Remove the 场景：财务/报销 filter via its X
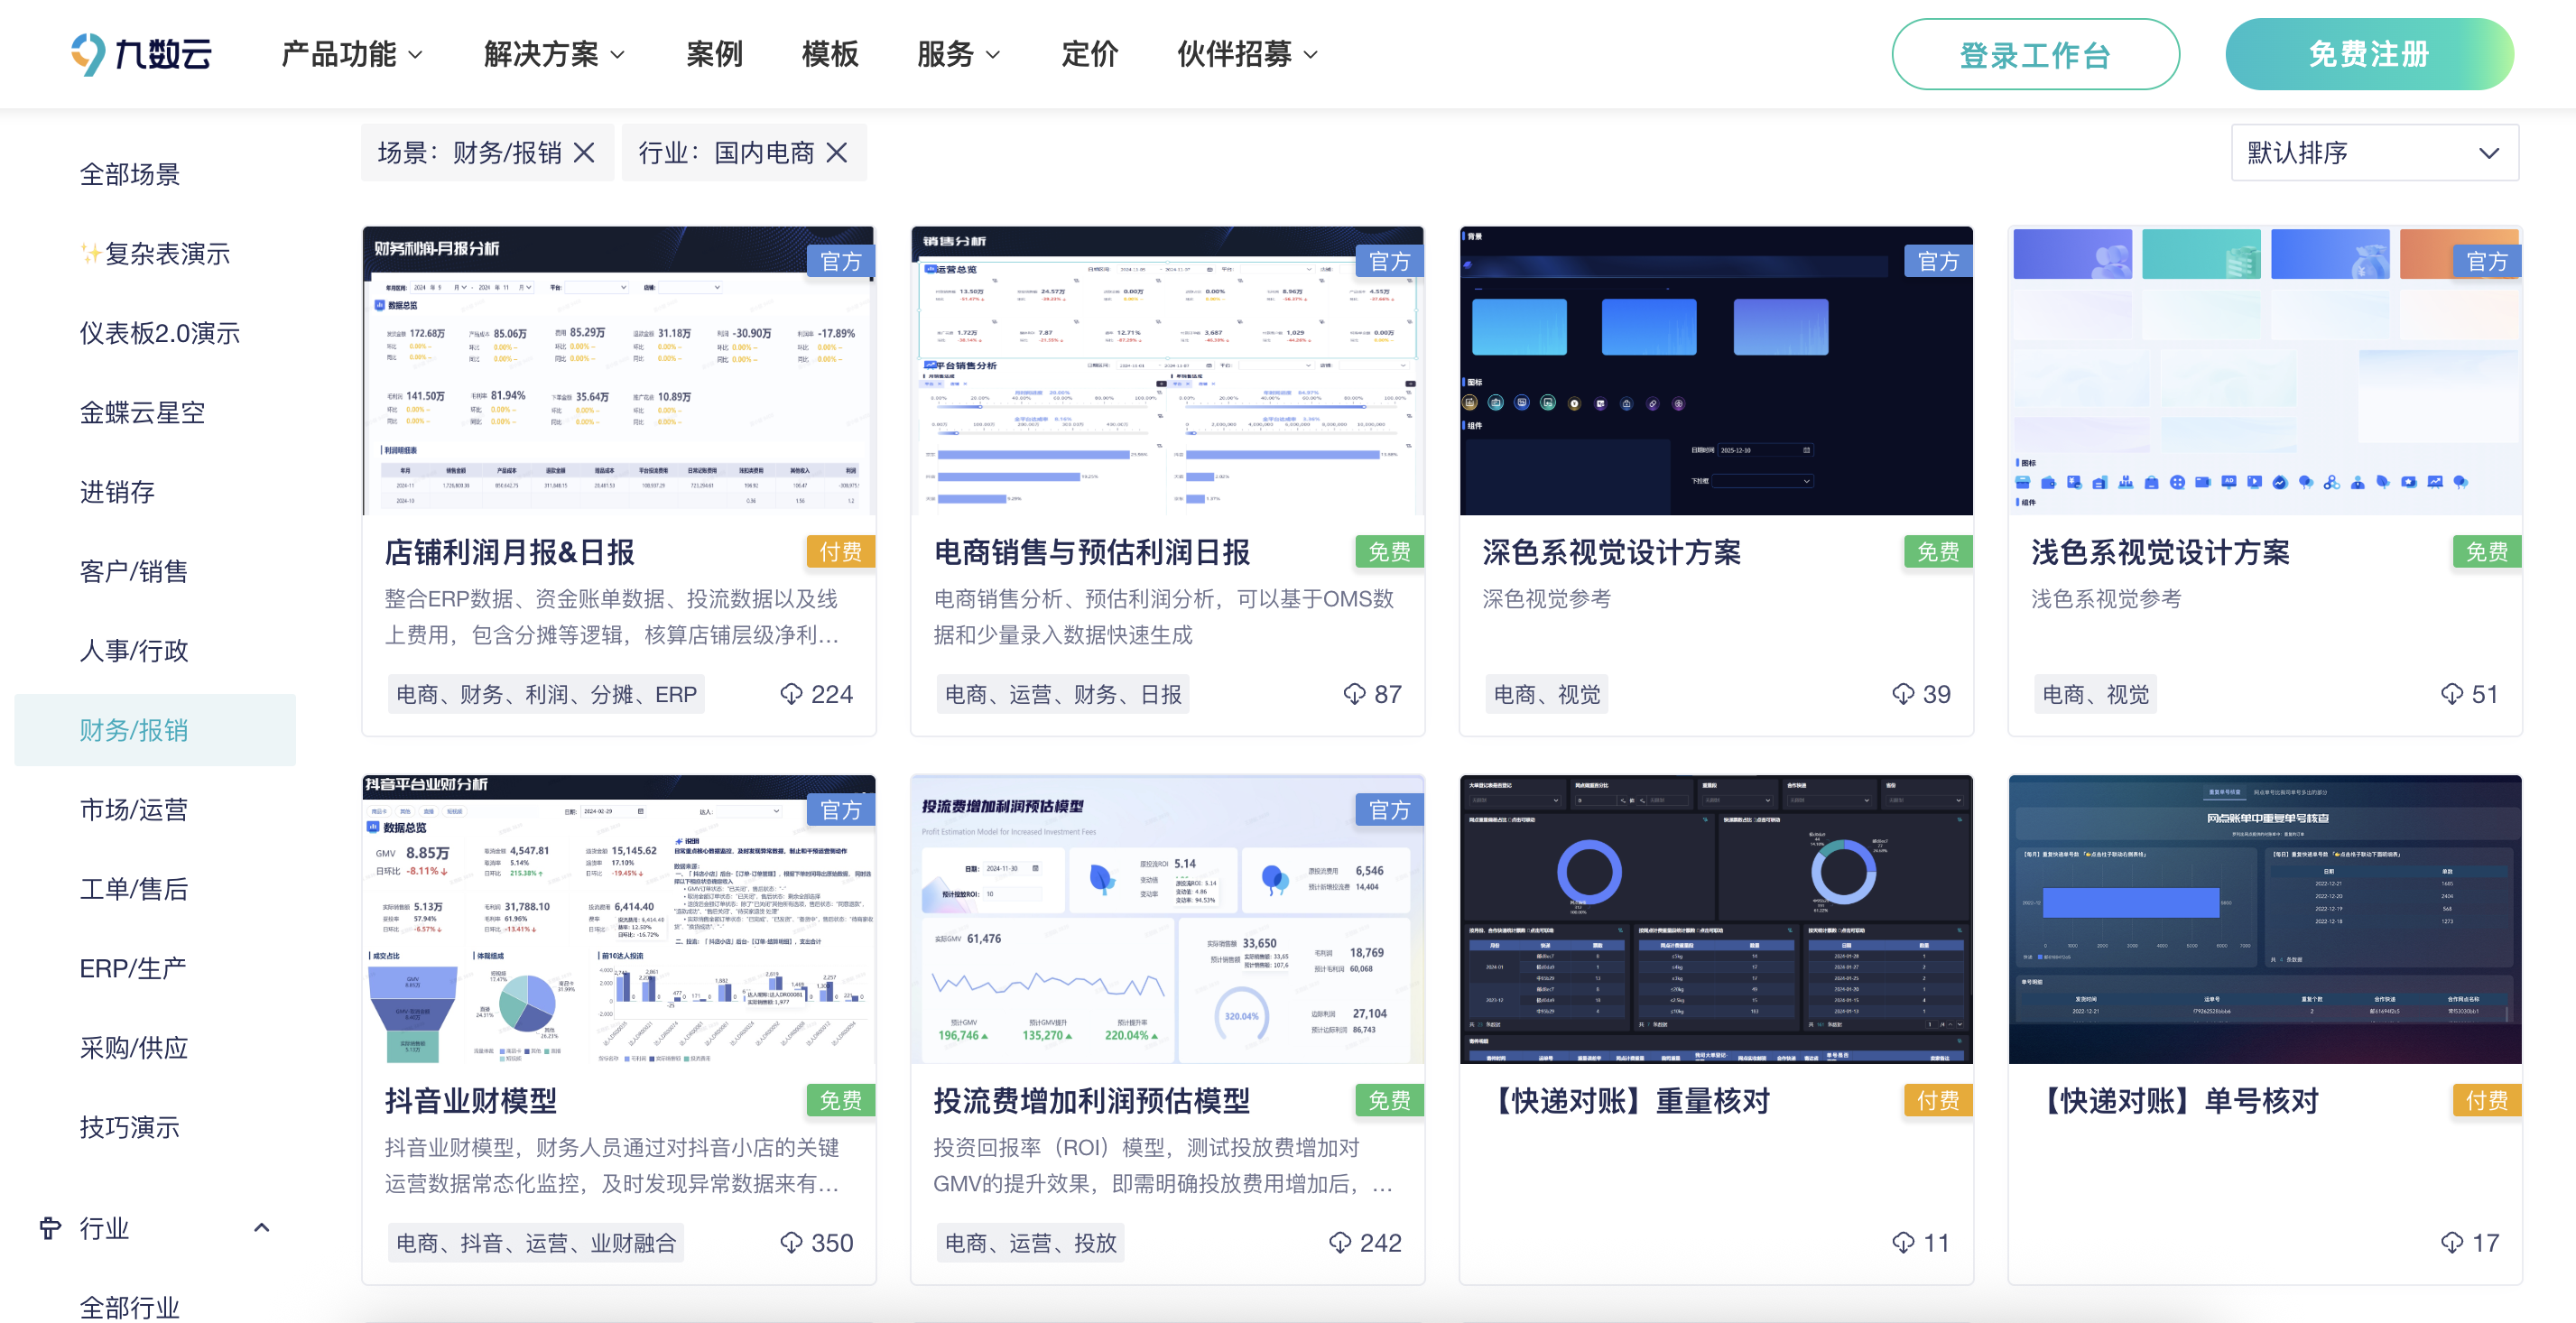The width and height of the screenshot is (2576, 1323). (586, 152)
